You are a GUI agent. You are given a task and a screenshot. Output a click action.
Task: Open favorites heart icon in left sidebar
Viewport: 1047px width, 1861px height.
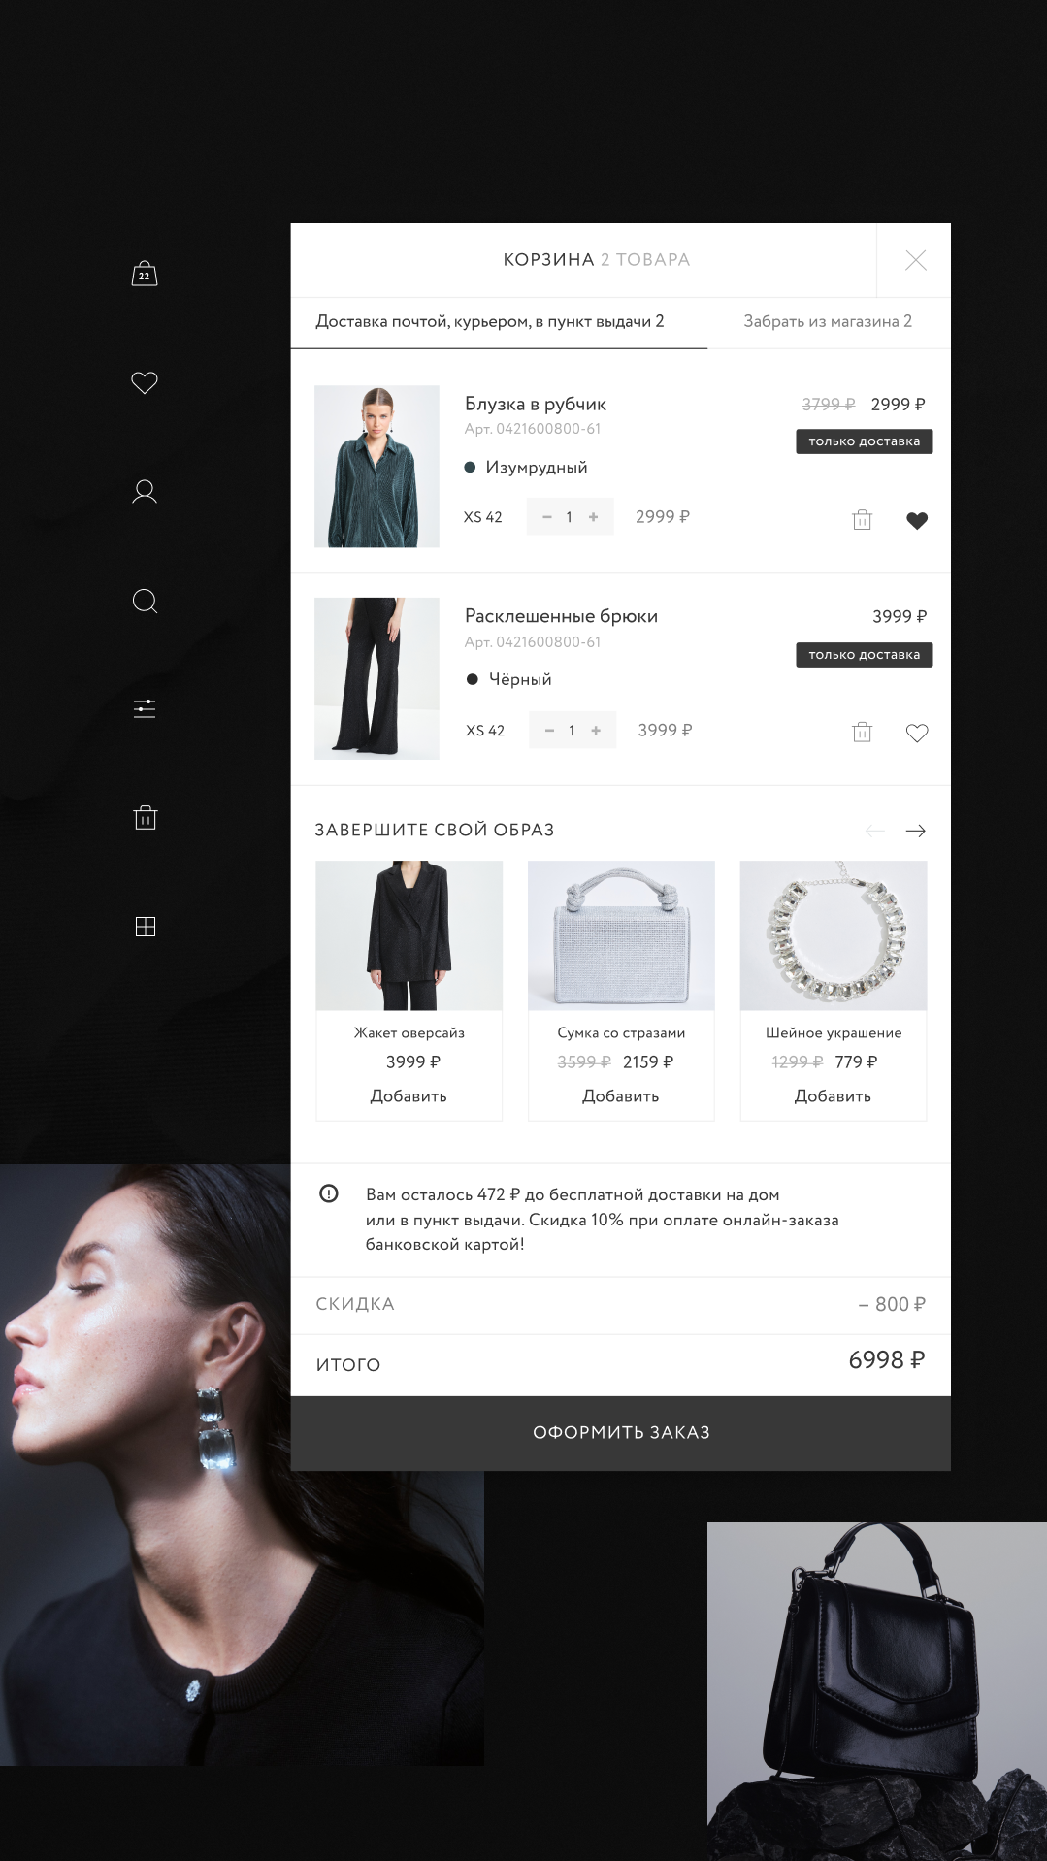145,382
